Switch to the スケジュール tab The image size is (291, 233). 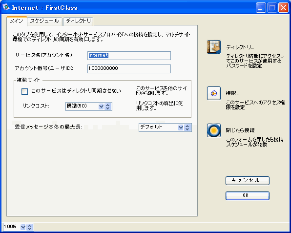point(44,21)
